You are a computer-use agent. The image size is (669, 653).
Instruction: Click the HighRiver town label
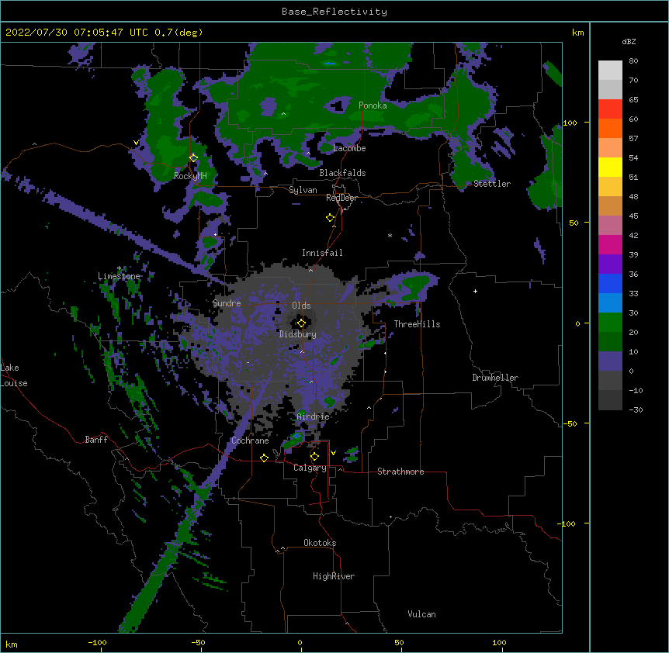tap(334, 576)
